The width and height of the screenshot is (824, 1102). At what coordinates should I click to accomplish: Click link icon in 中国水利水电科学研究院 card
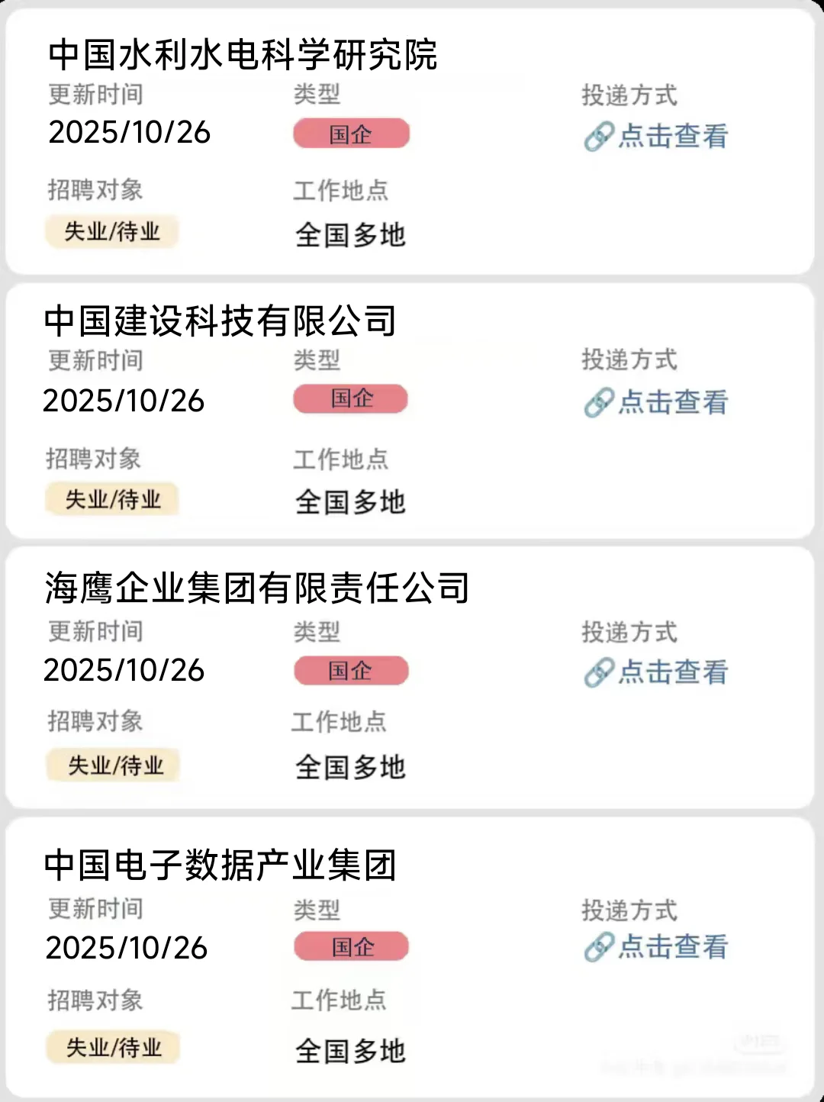click(599, 137)
